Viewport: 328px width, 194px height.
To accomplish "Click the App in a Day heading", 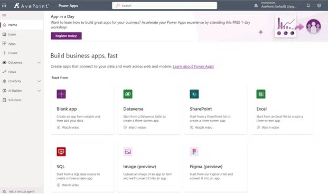I will (x=62, y=16).
